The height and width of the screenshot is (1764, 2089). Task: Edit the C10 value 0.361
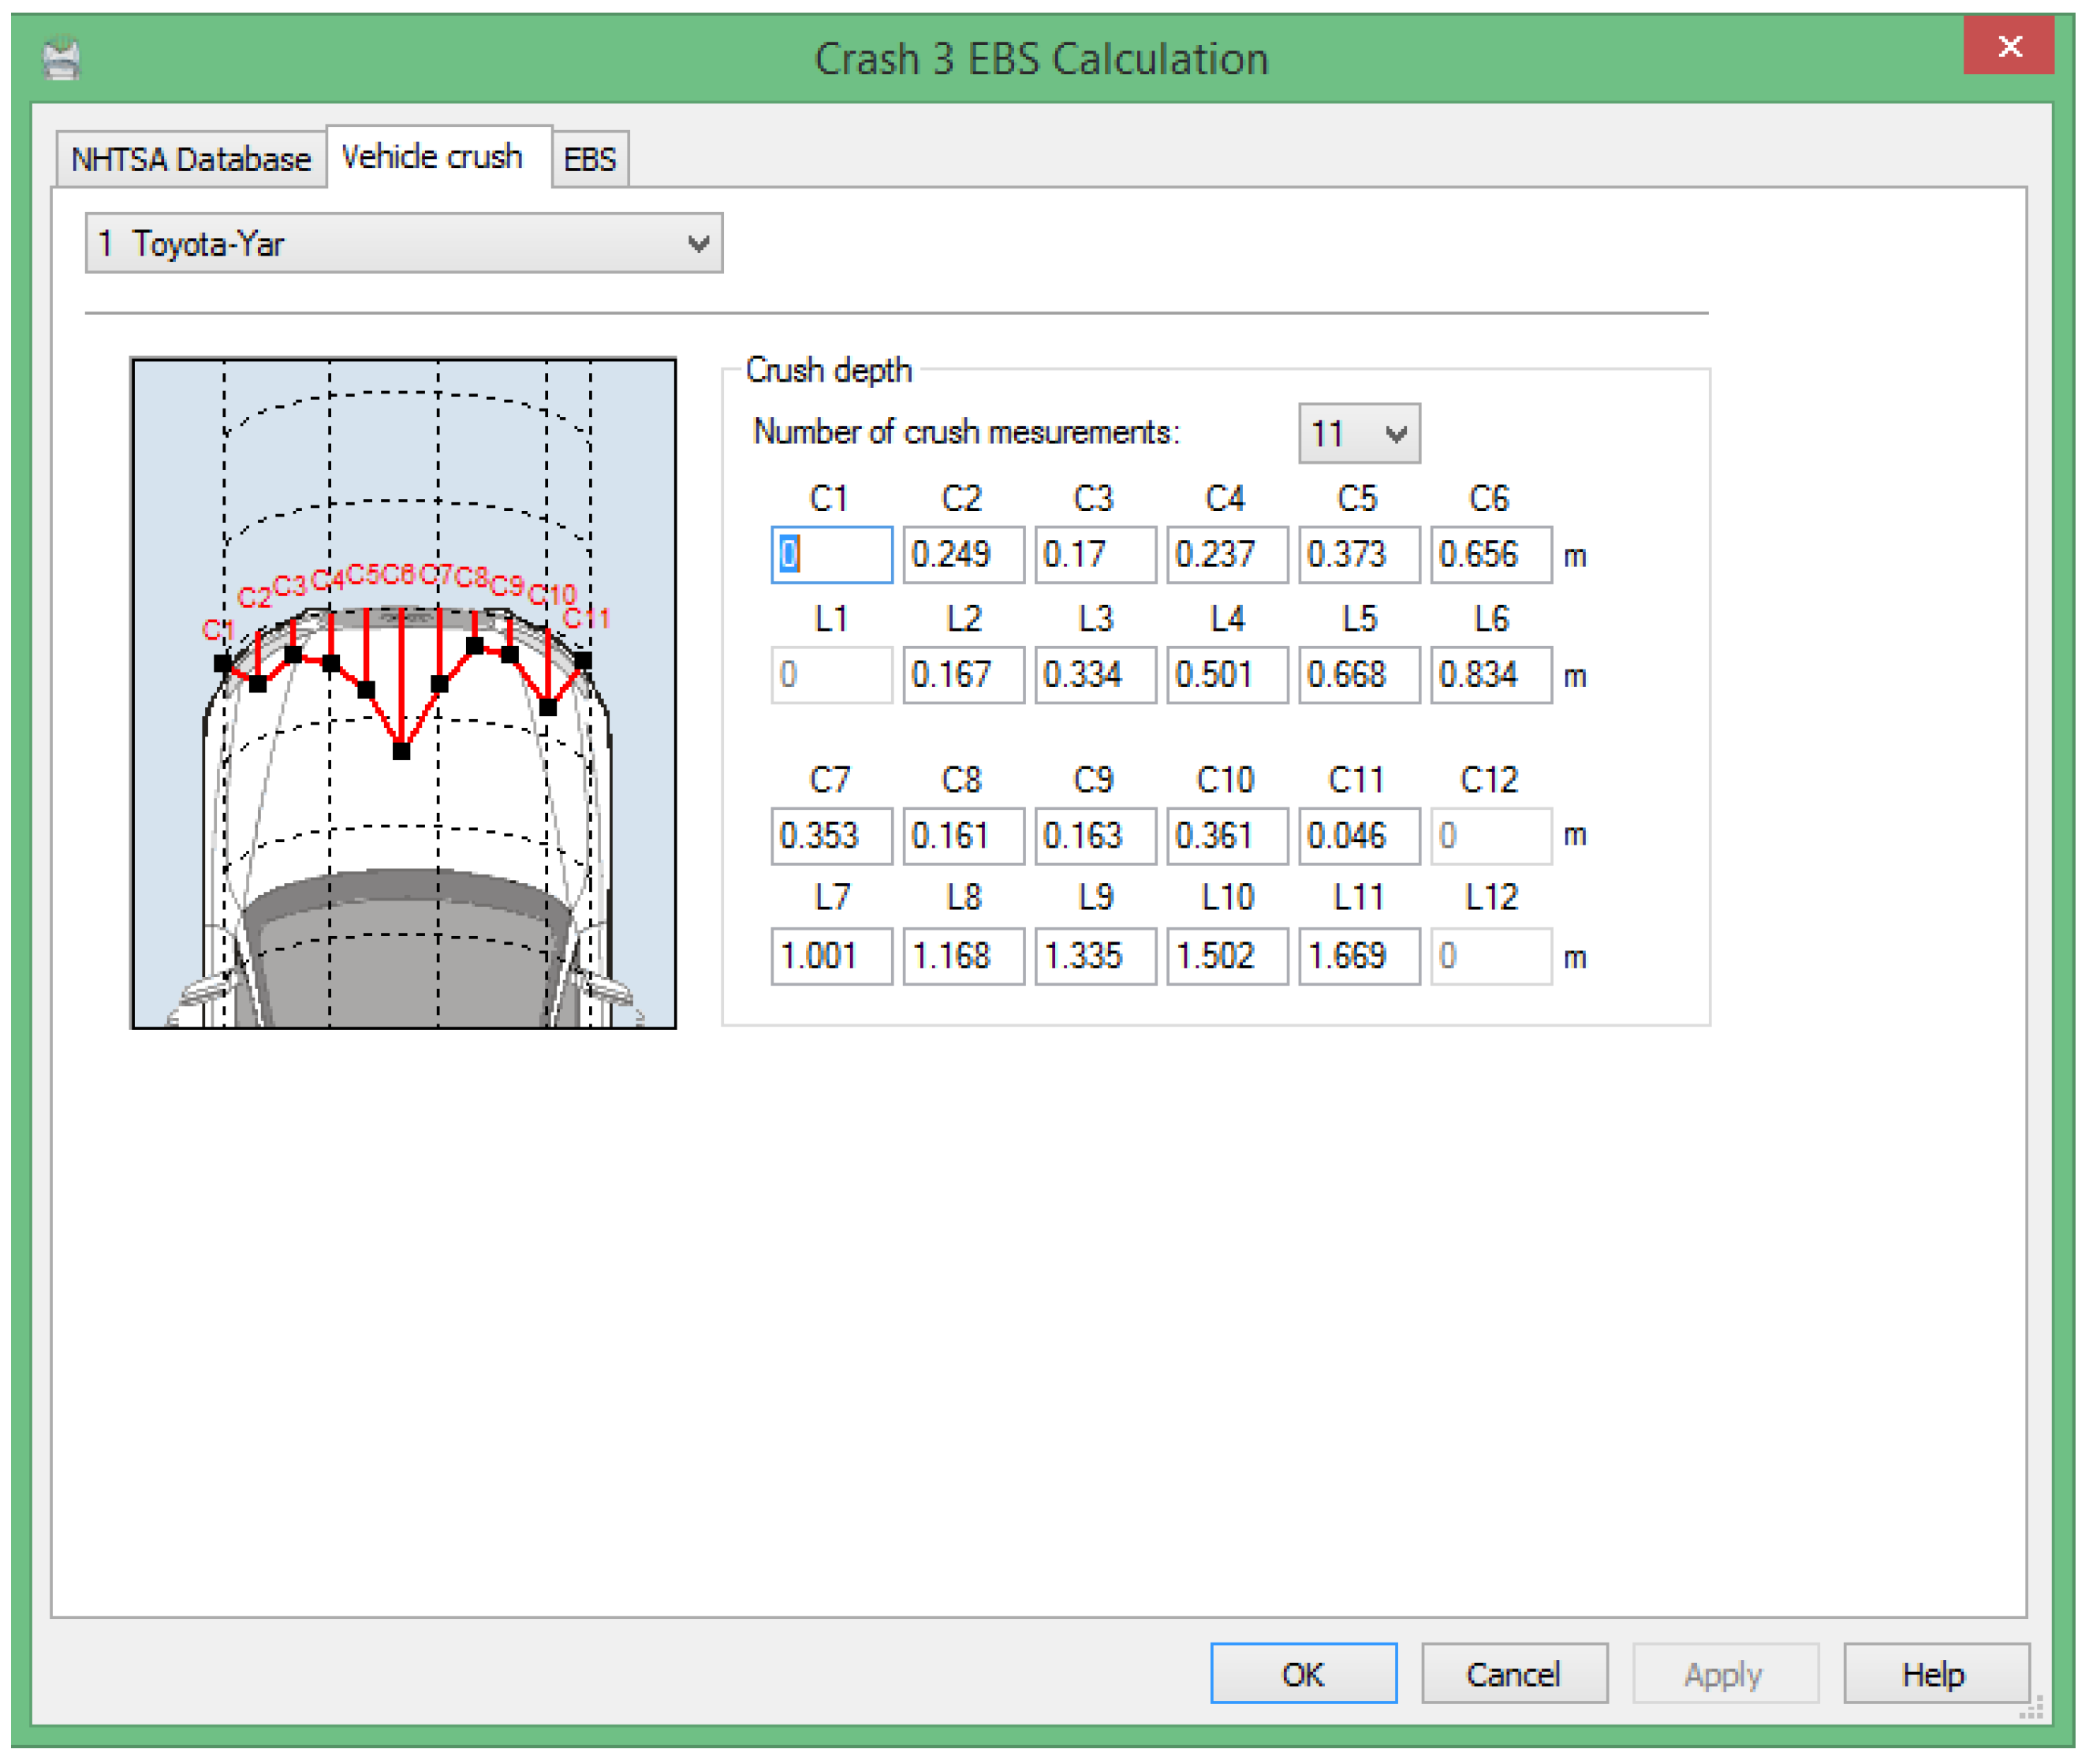1226,836
